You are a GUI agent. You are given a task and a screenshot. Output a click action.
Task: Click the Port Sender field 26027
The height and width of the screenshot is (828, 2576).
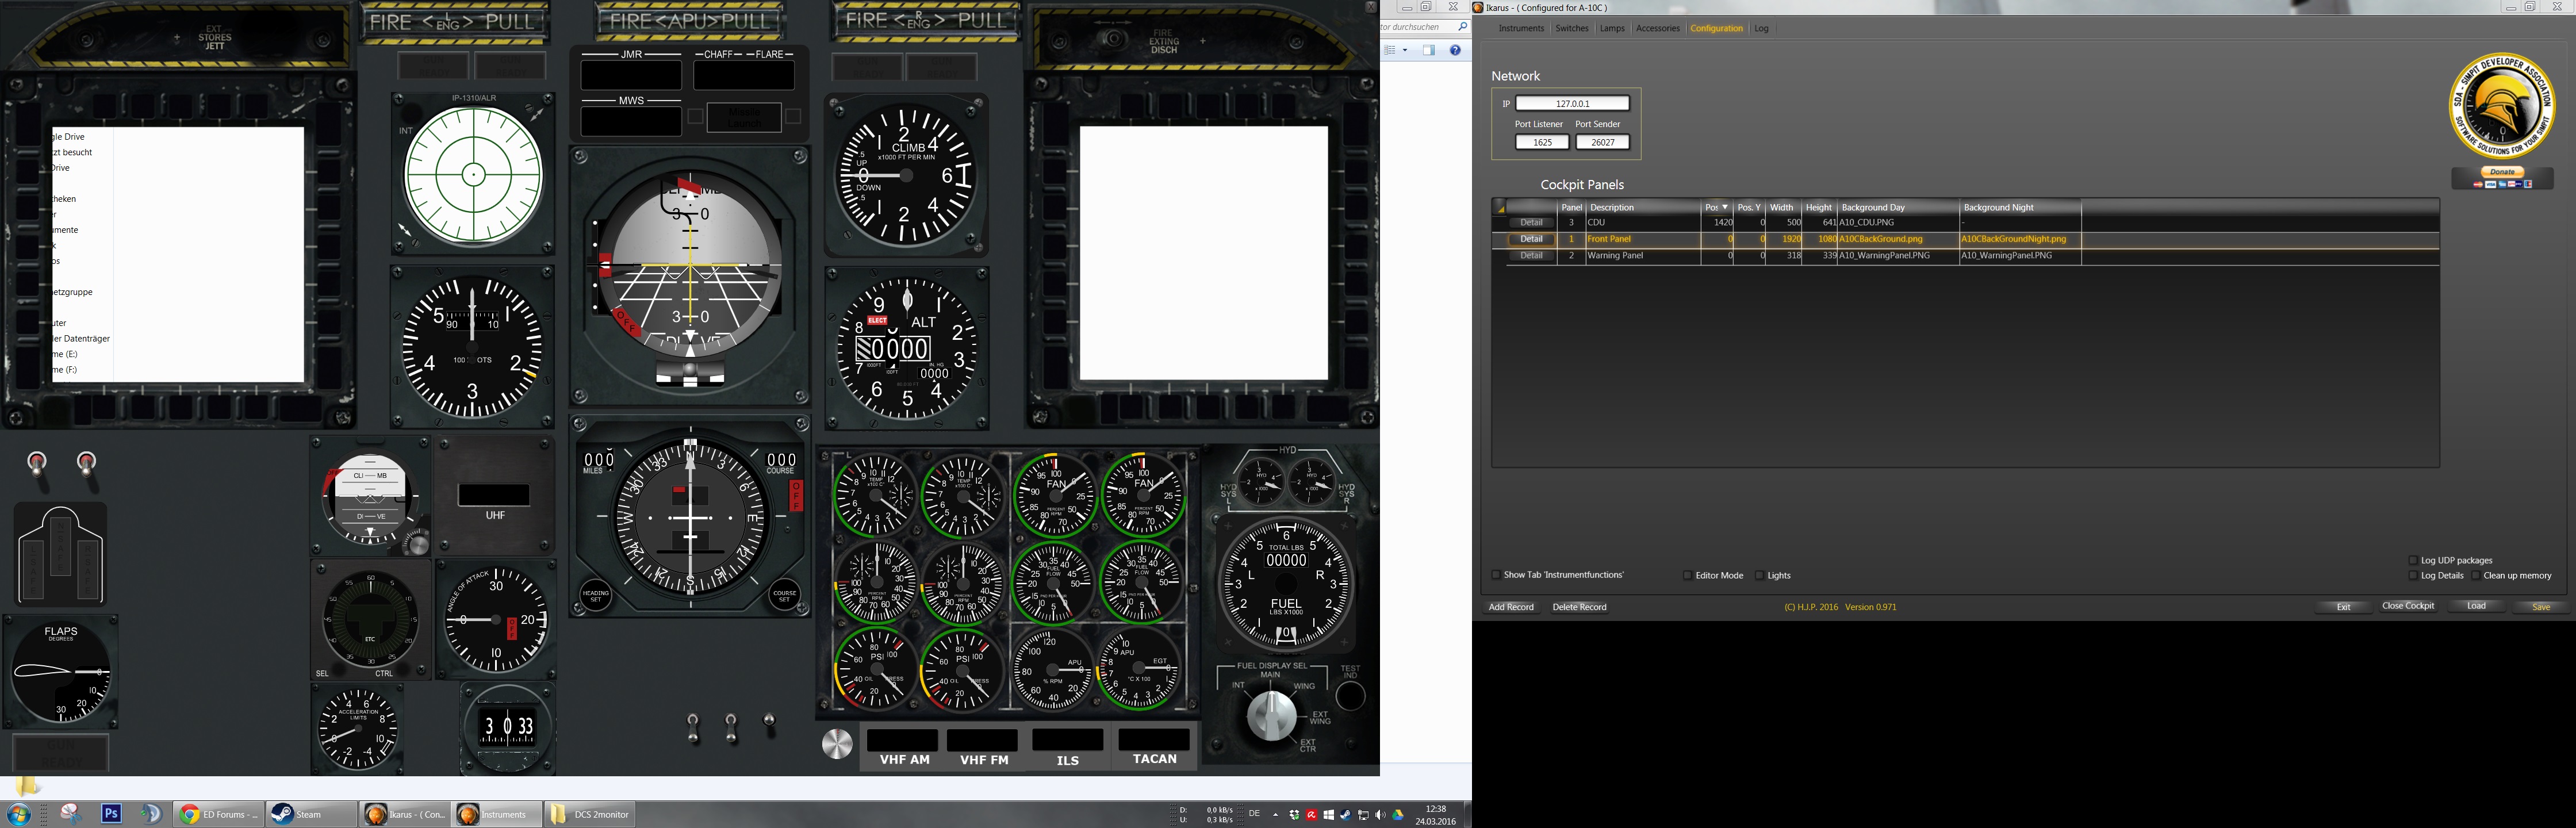click(x=1603, y=142)
